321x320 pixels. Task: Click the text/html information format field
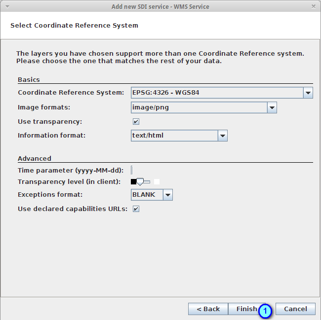(174, 136)
